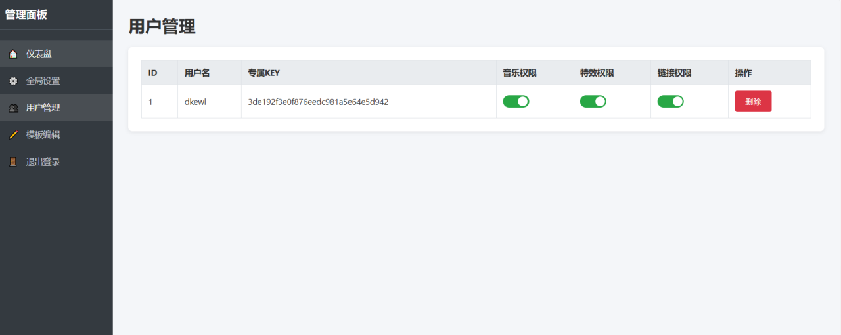
Task: Click the 用户管理 page heading
Action: 162,27
